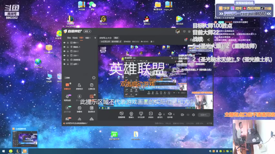Select the 英雄联盟 game source row
This screenshot has width=275, height=154.
(x=80, y=60)
